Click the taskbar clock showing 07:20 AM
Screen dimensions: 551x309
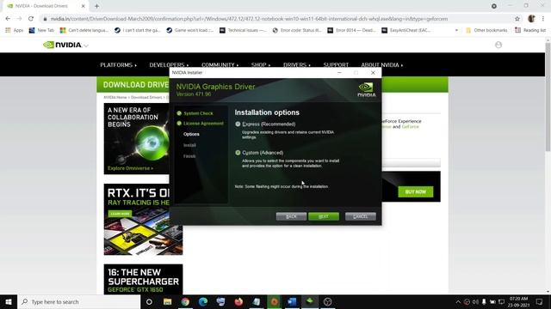518,301
